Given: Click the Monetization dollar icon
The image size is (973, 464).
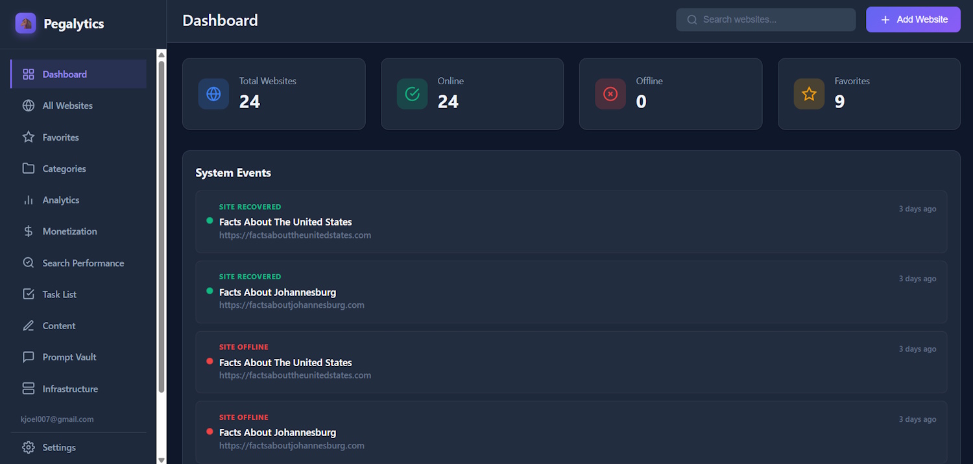Looking at the screenshot, I should (x=29, y=231).
